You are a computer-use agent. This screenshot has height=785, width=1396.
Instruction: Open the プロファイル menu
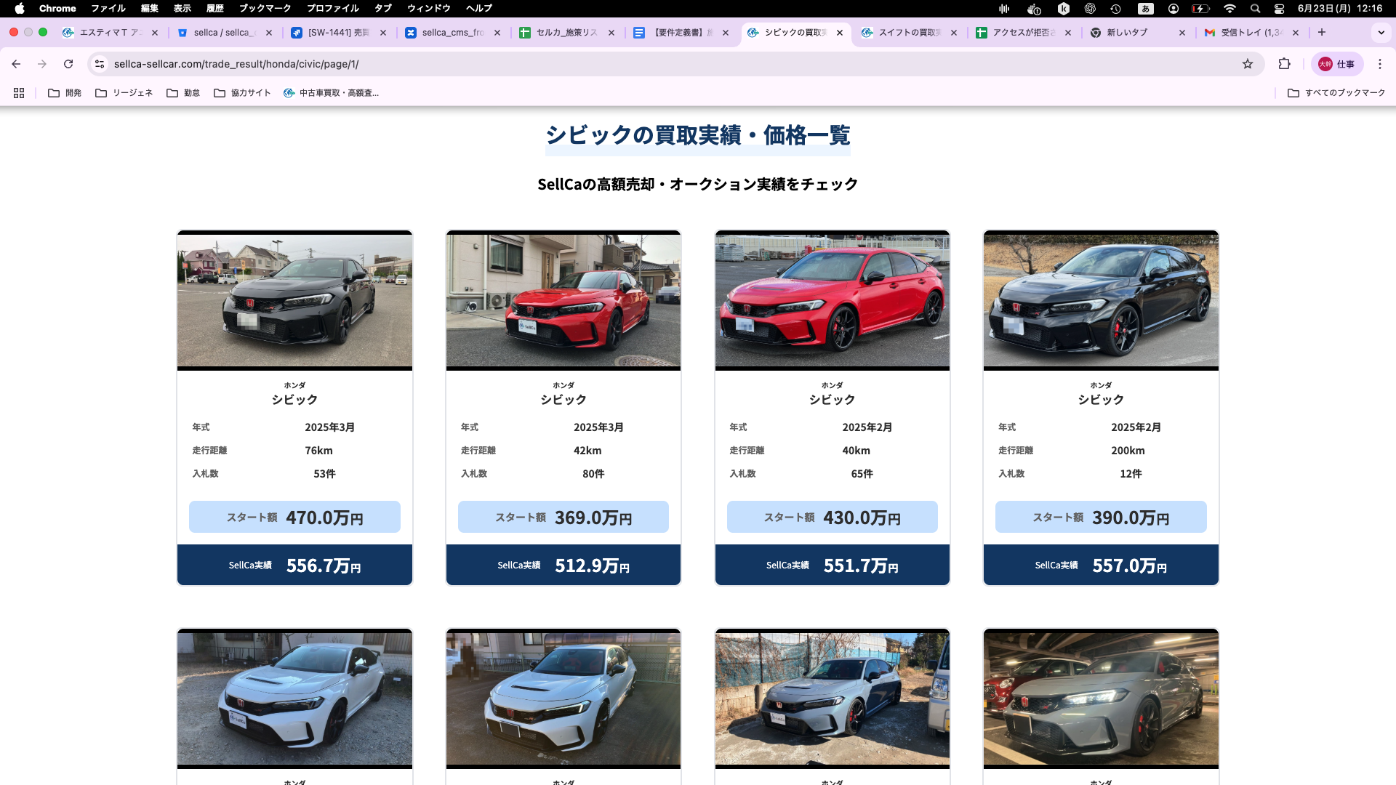pyautogui.click(x=333, y=9)
